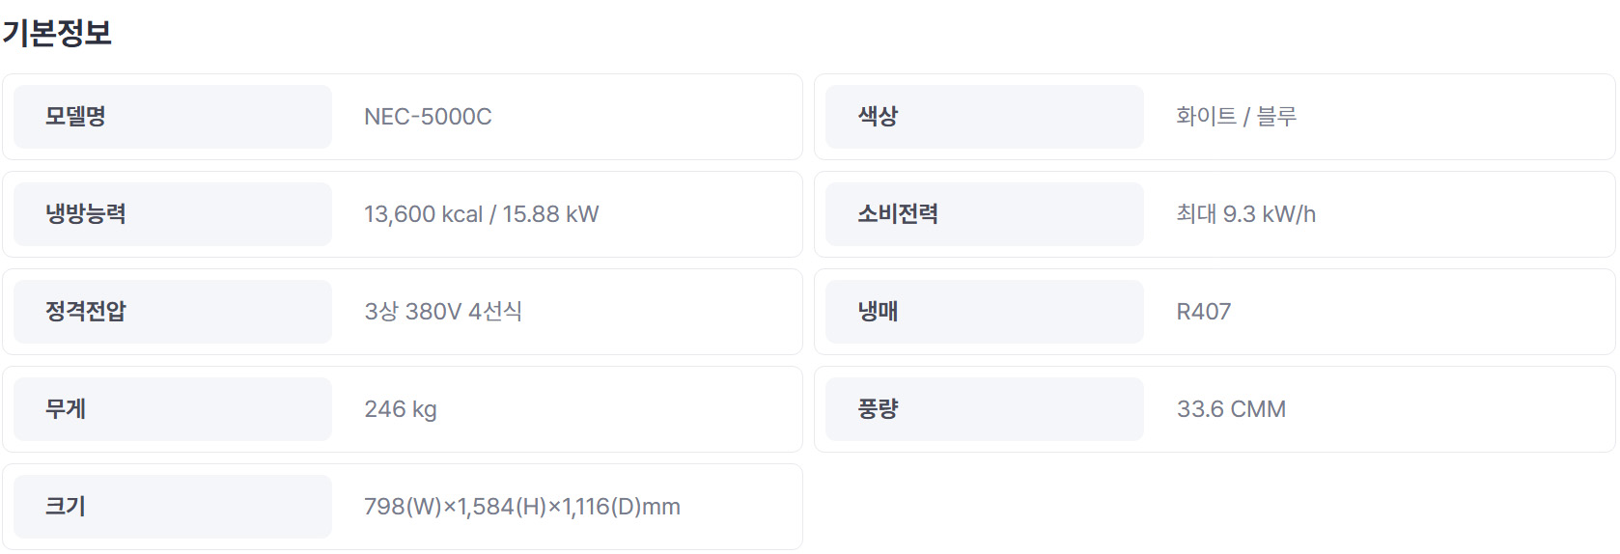Click the 246 kg weight value
The image size is (1620, 554).
click(401, 409)
